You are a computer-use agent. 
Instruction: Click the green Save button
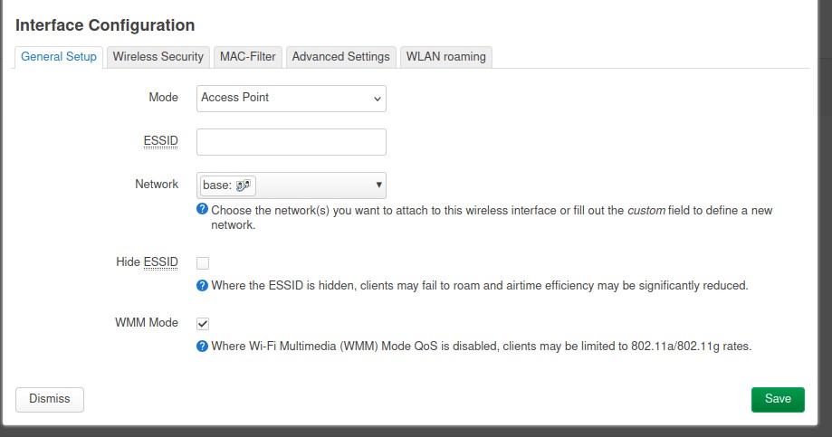click(x=778, y=399)
